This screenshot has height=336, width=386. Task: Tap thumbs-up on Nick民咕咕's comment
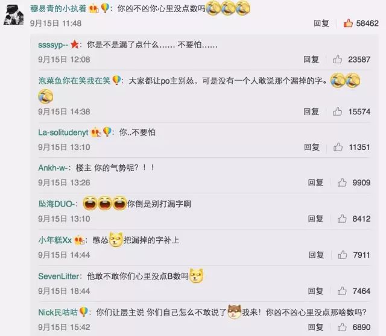(342, 327)
